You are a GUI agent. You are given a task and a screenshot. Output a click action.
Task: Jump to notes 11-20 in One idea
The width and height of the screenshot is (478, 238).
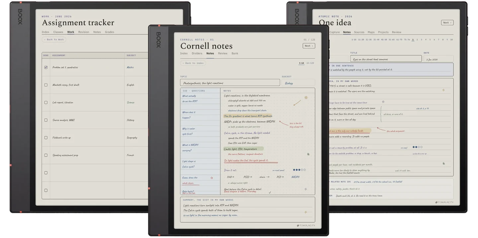[361, 39]
